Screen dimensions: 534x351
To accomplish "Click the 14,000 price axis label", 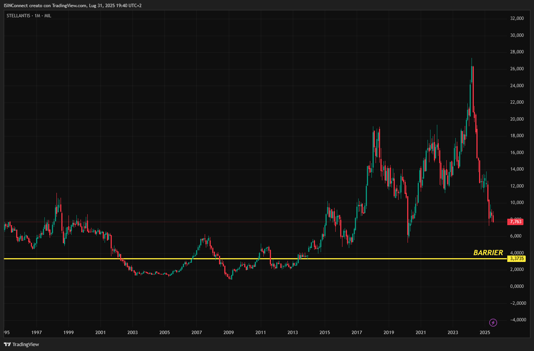I will pos(517,169).
